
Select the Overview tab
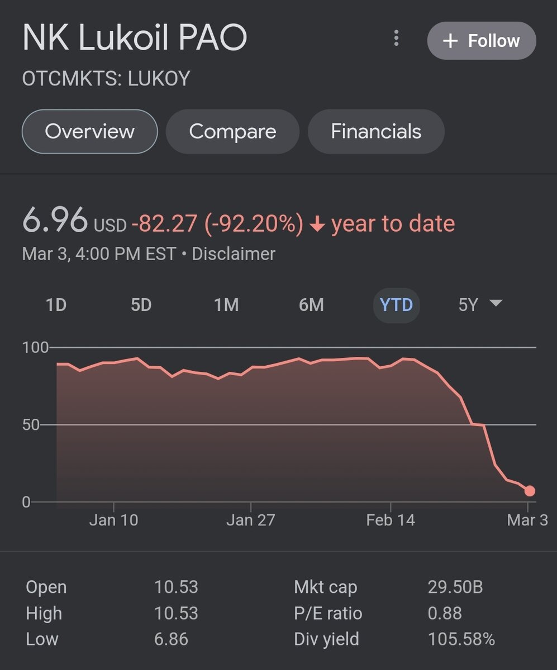89,132
